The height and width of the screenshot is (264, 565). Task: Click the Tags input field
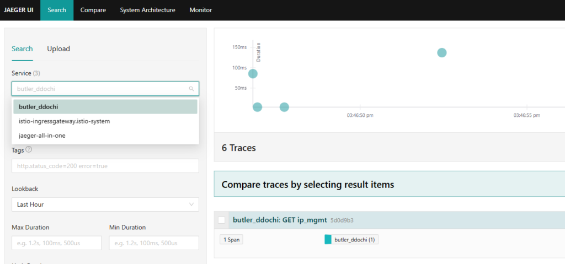[x=105, y=166]
